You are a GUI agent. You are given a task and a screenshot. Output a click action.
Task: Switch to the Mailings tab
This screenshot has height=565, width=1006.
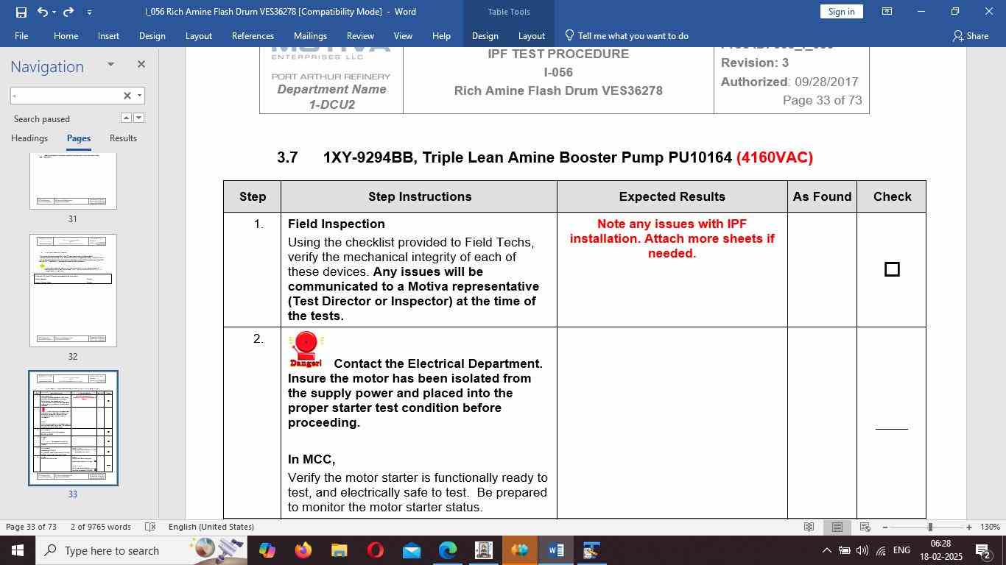click(310, 35)
